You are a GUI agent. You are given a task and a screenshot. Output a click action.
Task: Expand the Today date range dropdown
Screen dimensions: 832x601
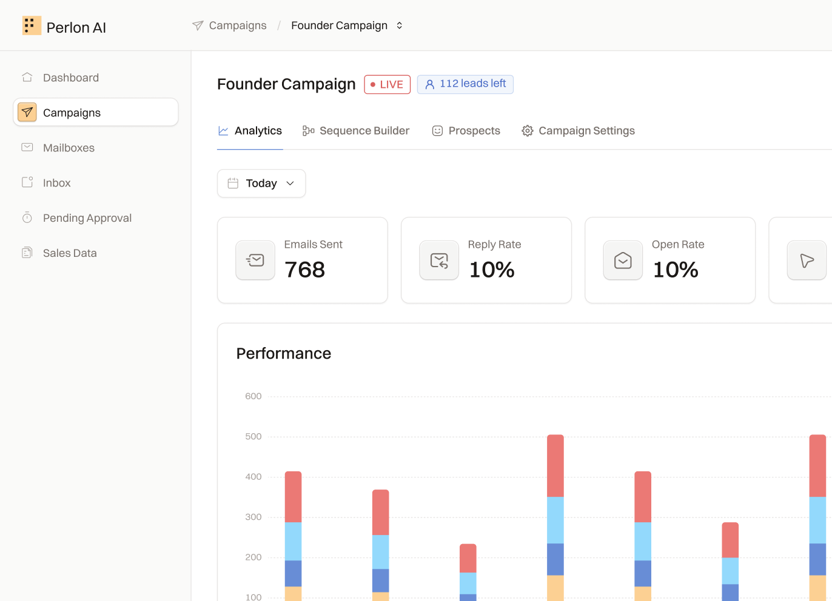[x=261, y=183]
